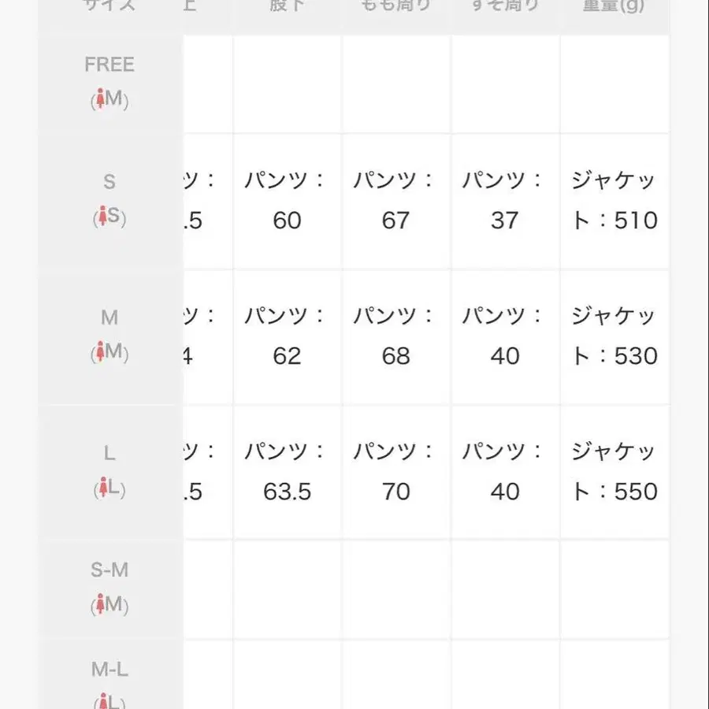
Task: Select the FREE size row label
Action: pos(110,65)
